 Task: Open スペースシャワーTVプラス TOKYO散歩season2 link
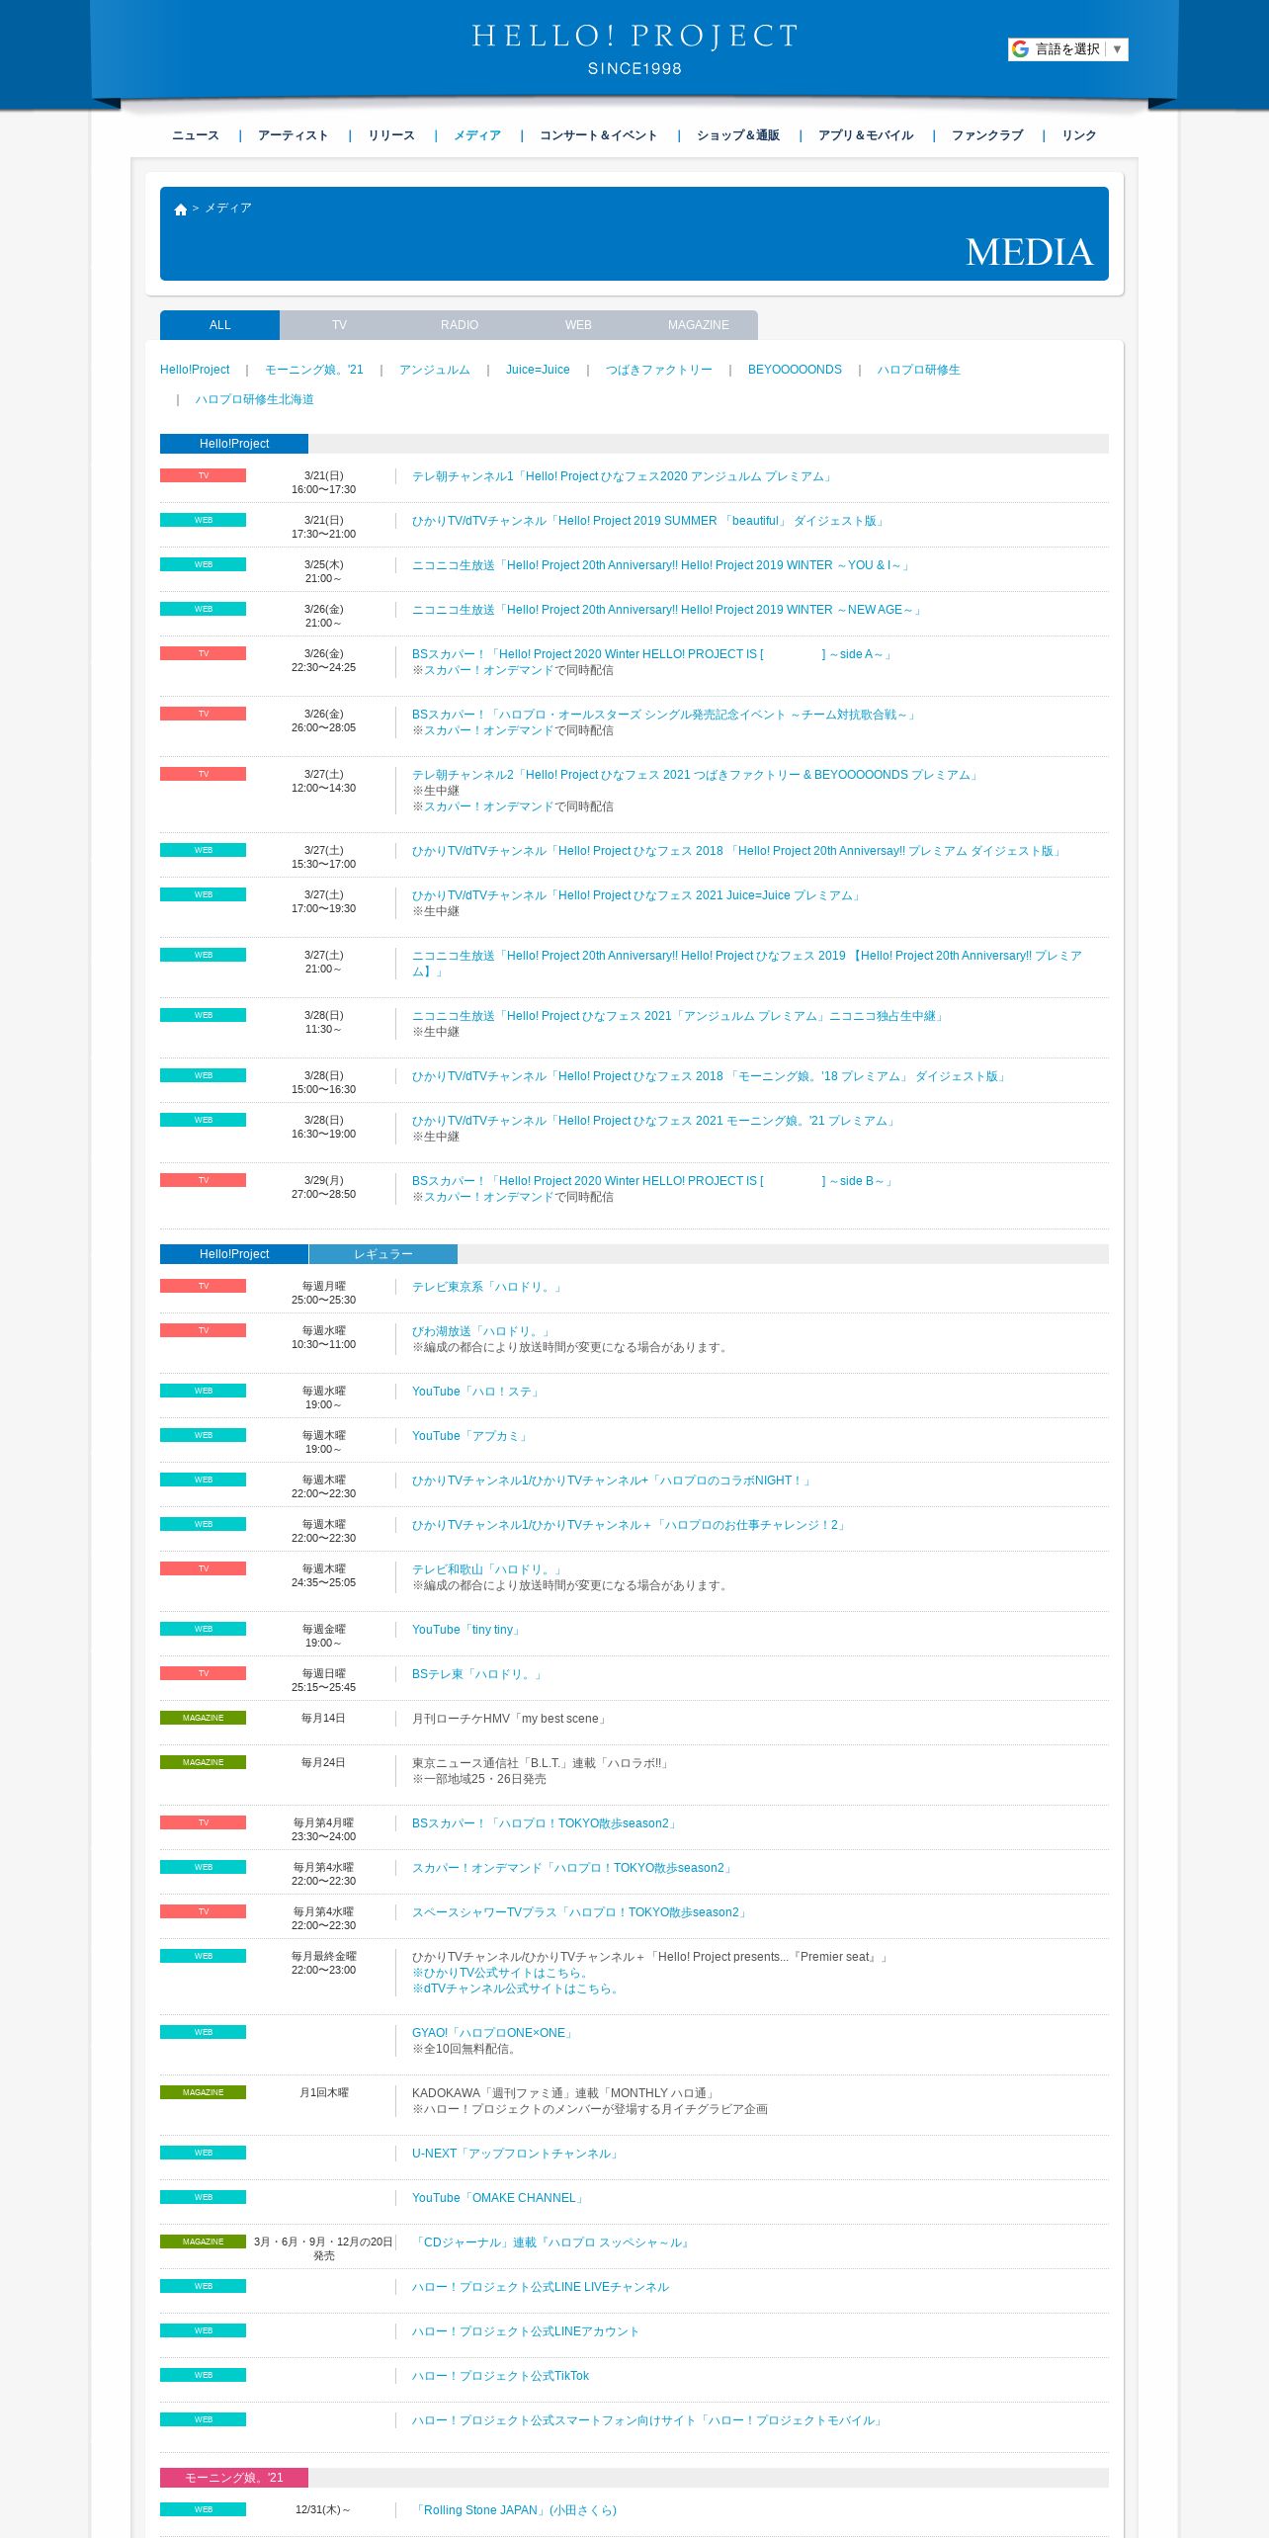(x=580, y=1912)
